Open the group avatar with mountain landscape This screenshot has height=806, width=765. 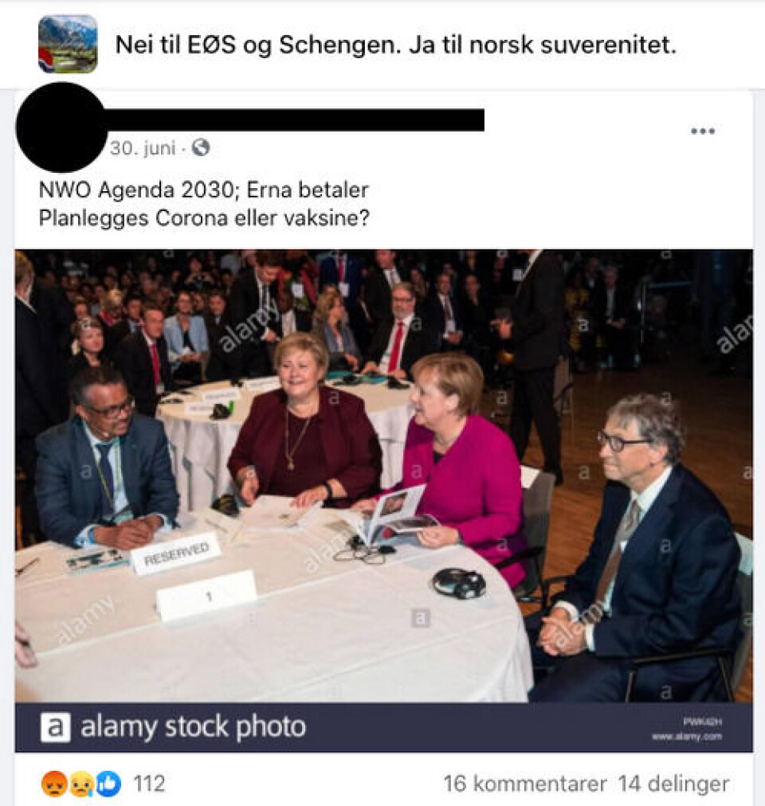tap(68, 44)
